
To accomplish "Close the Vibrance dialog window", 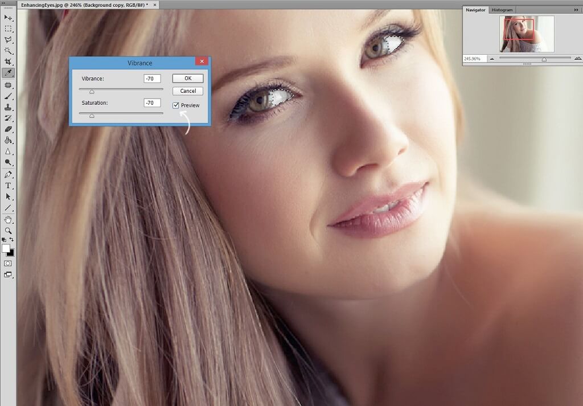I will pos(202,61).
